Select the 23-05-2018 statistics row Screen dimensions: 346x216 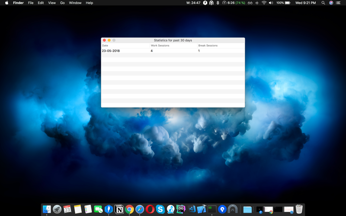(x=173, y=51)
